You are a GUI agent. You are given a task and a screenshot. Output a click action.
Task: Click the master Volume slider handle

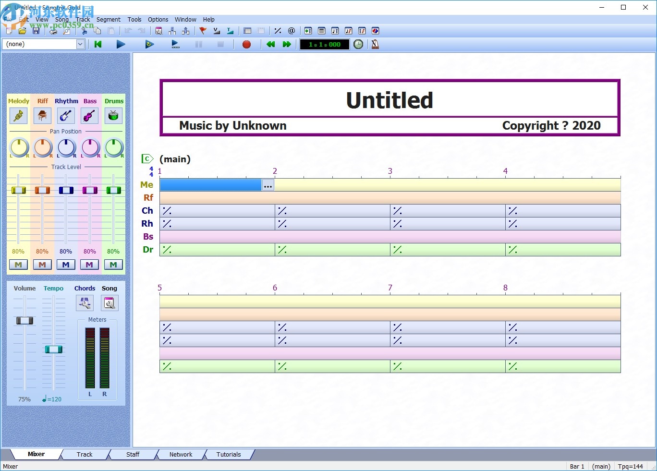point(24,320)
